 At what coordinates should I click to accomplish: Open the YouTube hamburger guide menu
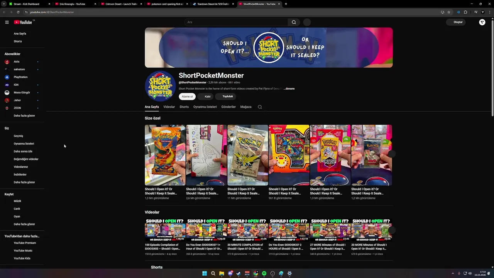(x=7, y=22)
